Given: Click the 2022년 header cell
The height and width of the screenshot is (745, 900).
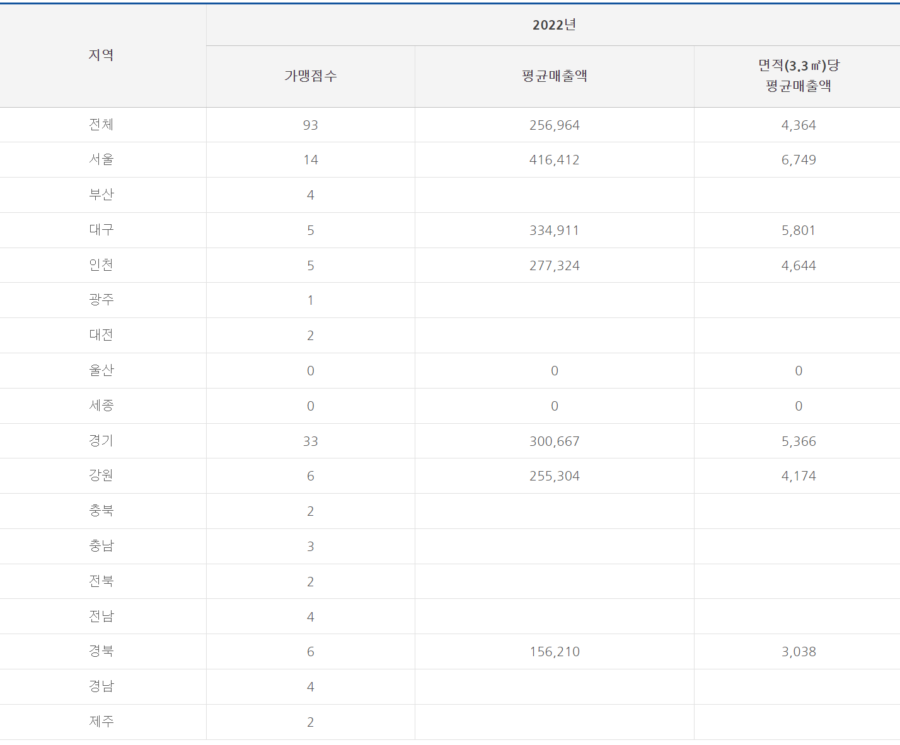Looking at the screenshot, I should click(554, 25).
